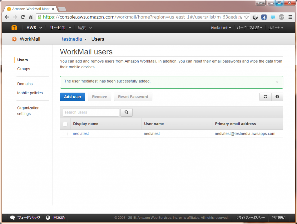This screenshot has height=224, width=297.
Task: Expand the AWS dropdown menu
Action: click(34, 27)
